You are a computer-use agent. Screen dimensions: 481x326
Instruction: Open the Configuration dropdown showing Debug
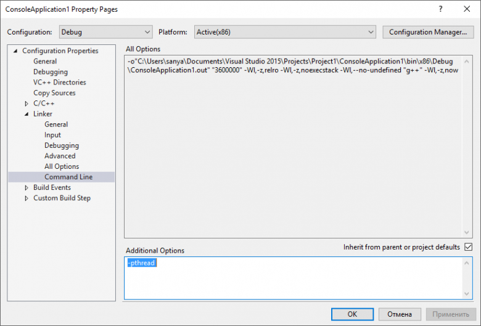click(106, 32)
